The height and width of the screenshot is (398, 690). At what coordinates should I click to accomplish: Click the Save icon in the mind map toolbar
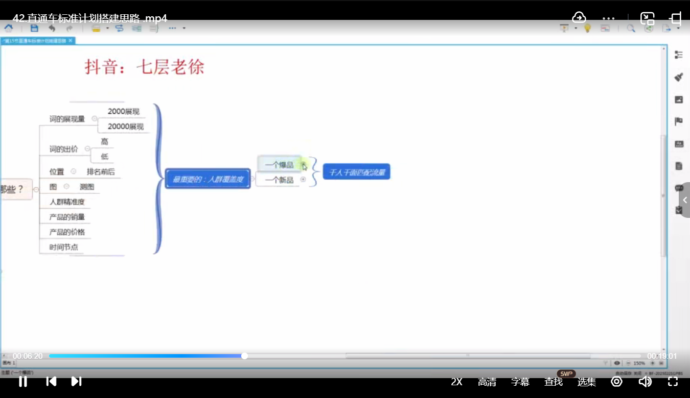pyautogui.click(x=34, y=28)
